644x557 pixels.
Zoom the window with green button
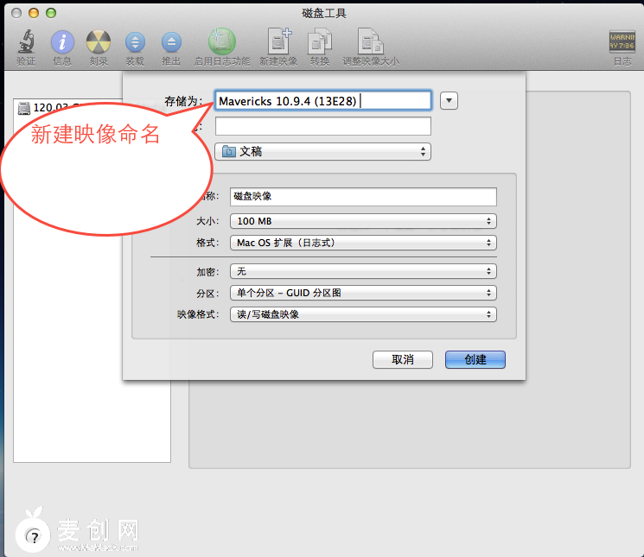51,13
